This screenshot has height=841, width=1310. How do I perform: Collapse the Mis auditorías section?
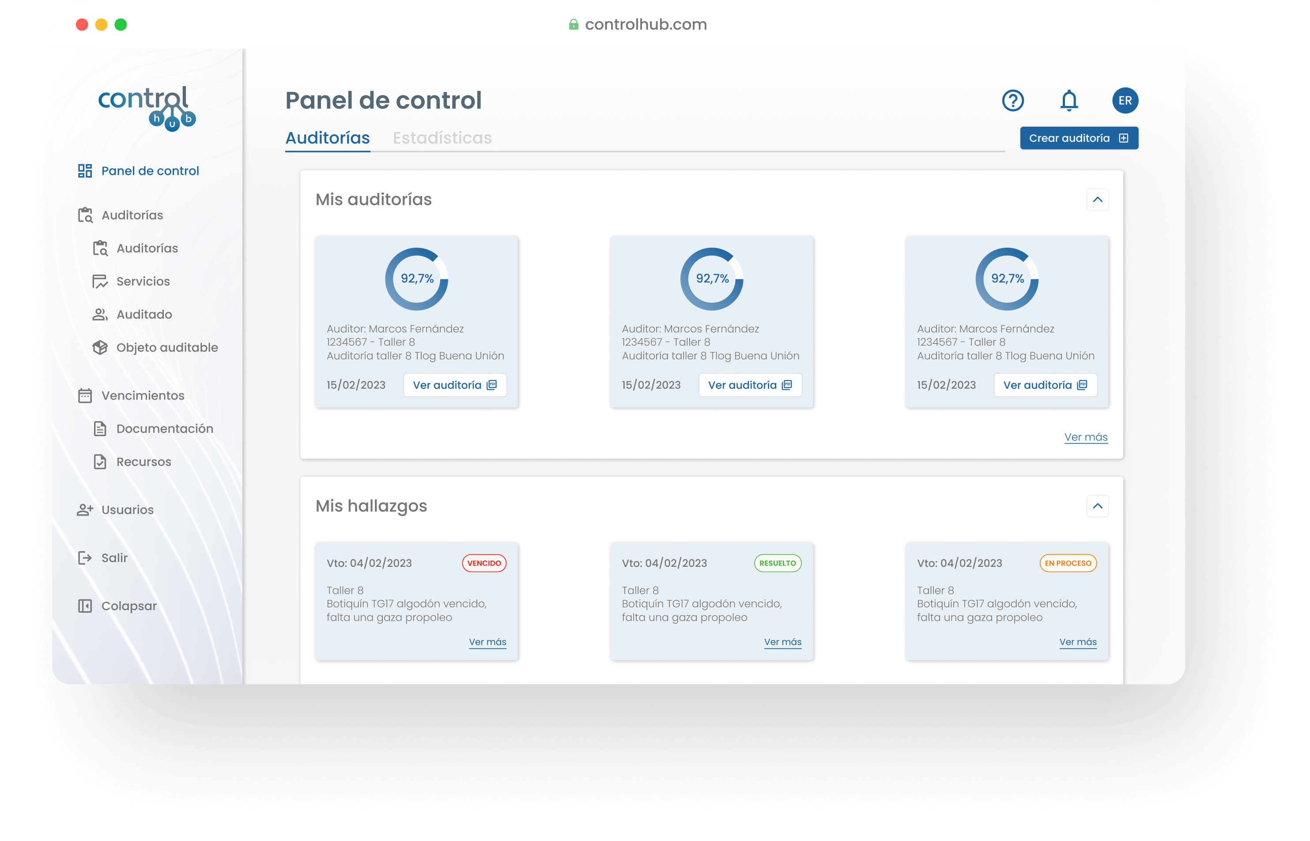tap(1097, 200)
